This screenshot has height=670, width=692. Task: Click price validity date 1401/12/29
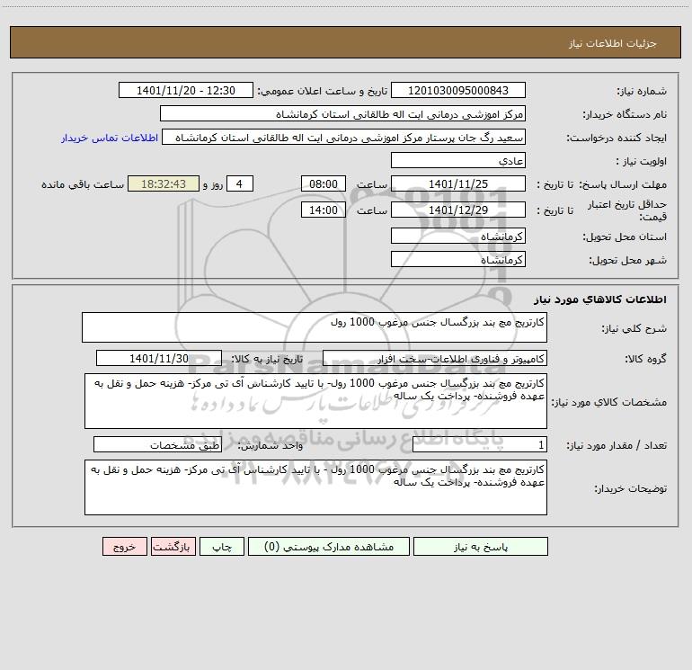coord(458,210)
